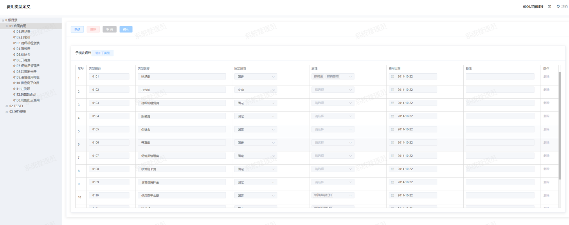
Task: Open the 固定属性 dropdown in the 磅秤机租赁费 row
Action: point(255,103)
